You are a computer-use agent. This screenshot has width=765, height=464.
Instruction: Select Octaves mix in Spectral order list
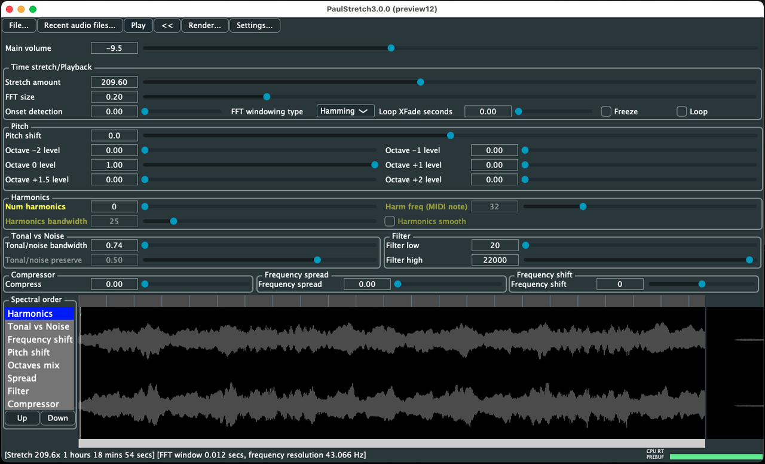click(39, 365)
